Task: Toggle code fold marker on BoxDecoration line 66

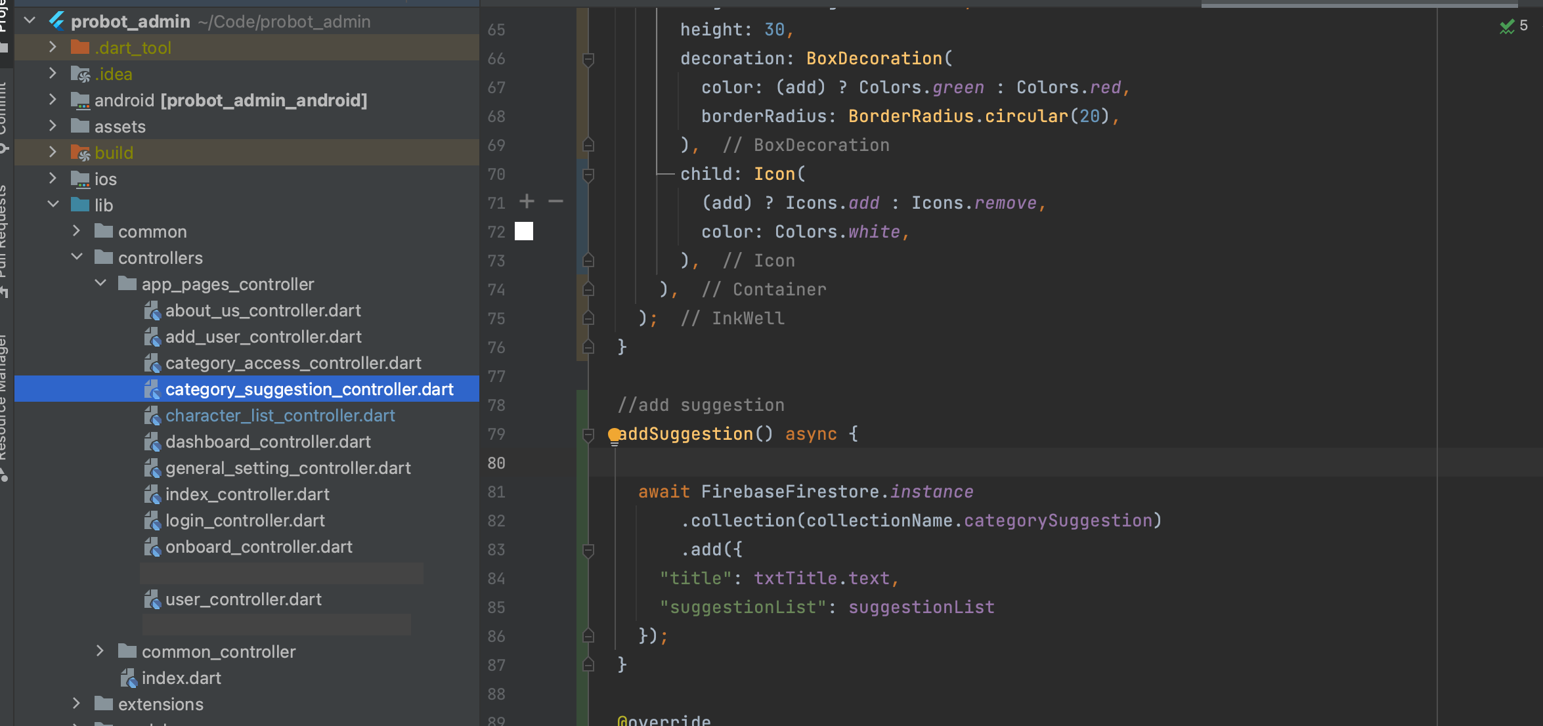Action: [x=588, y=59]
